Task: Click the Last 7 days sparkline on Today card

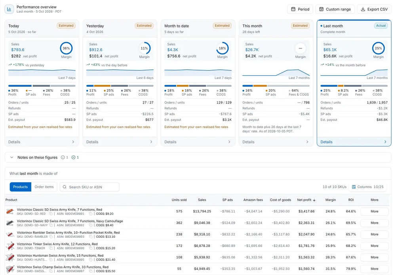Action: pos(42,73)
